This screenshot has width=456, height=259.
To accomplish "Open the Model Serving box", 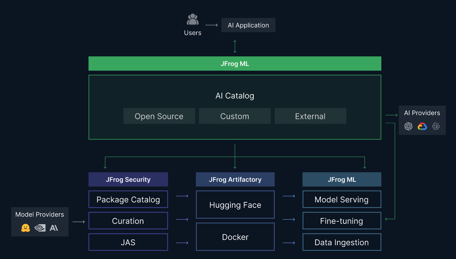I will point(342,199).
